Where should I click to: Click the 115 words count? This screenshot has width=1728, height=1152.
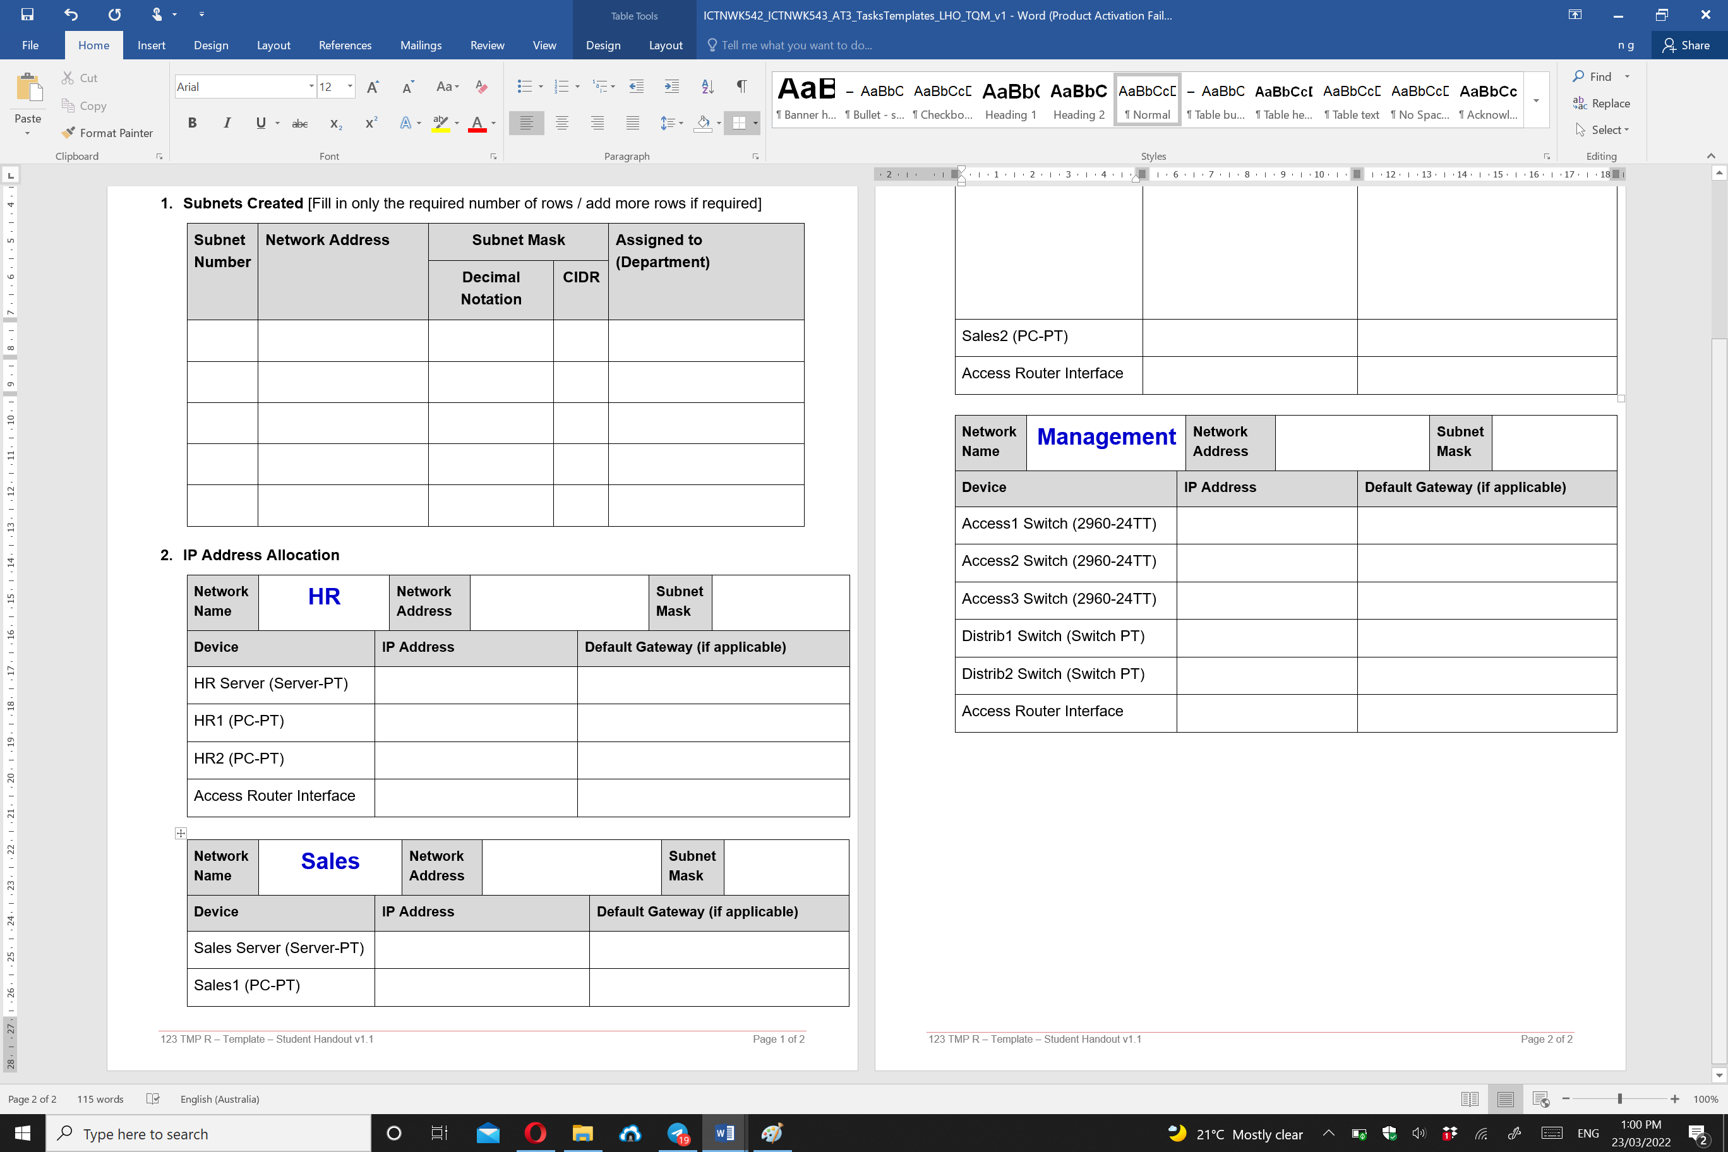(x=100, y=1099)
